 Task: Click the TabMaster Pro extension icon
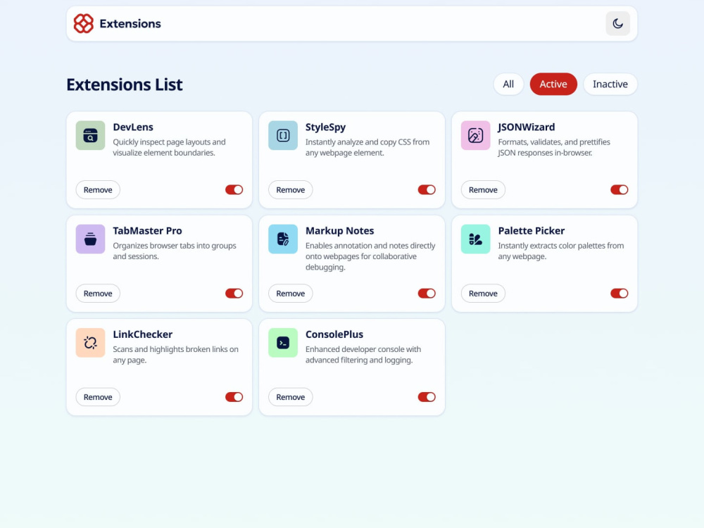[x=90, y=239]
